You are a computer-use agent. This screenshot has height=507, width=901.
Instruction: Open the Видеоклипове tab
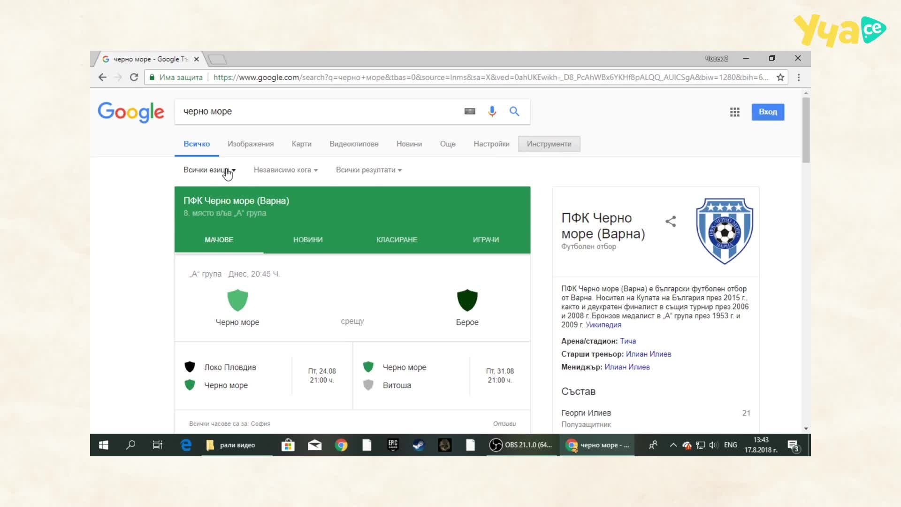click(354, 144)
